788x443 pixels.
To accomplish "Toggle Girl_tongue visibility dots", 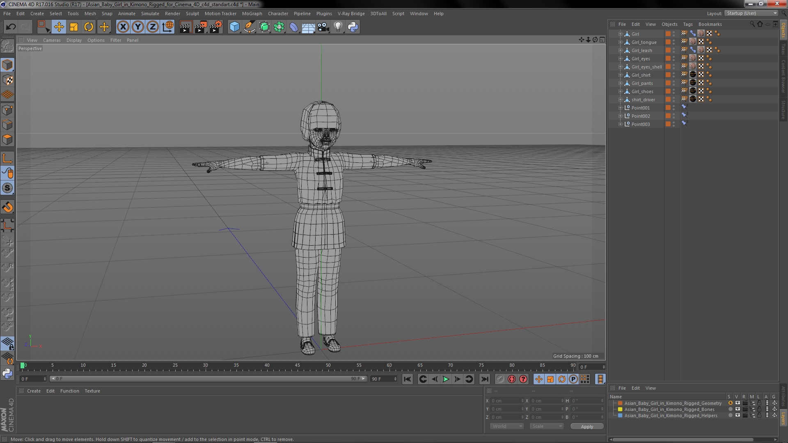I will click(673, 42).
